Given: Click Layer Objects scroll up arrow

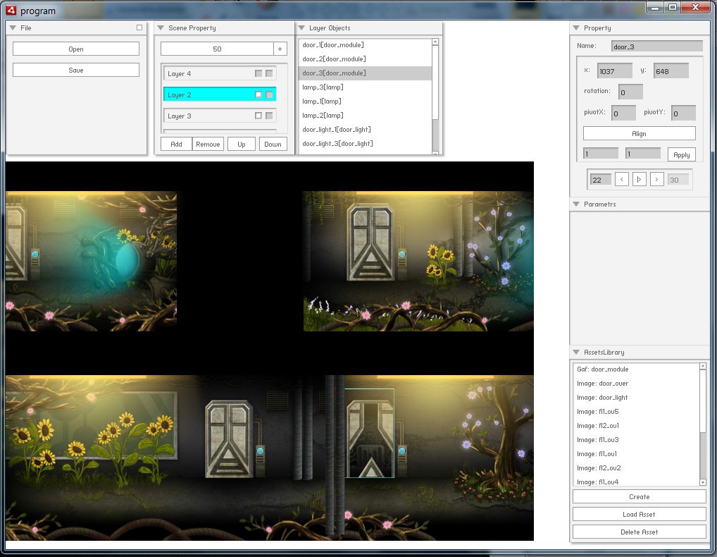Looking at the screenshot, I should 435,42.
